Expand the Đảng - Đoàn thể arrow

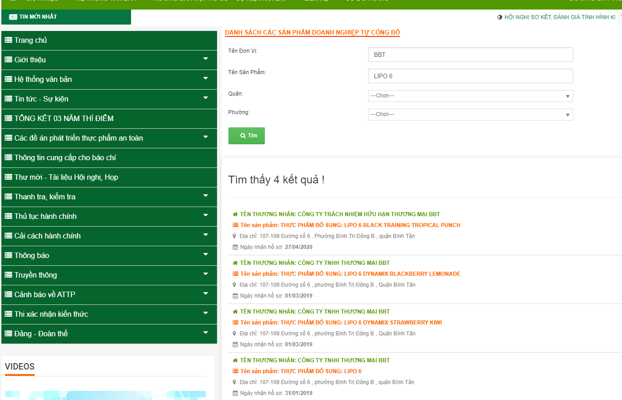click(206, 333)
